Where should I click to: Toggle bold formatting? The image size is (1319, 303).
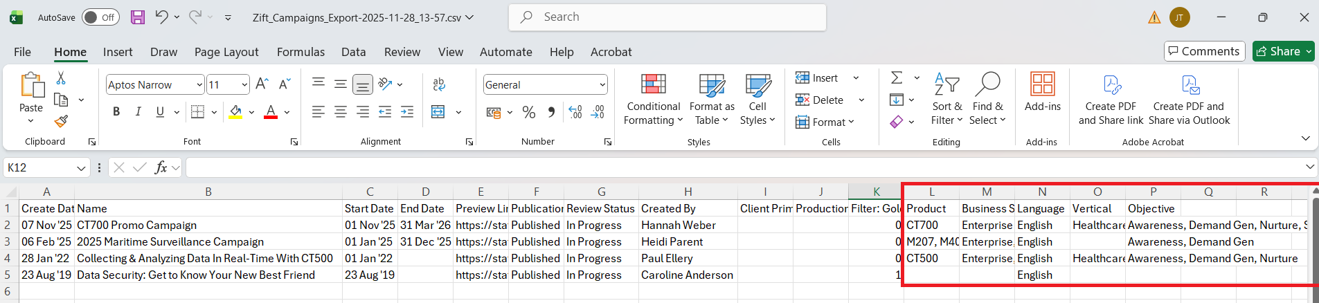(x=116, y=111)
